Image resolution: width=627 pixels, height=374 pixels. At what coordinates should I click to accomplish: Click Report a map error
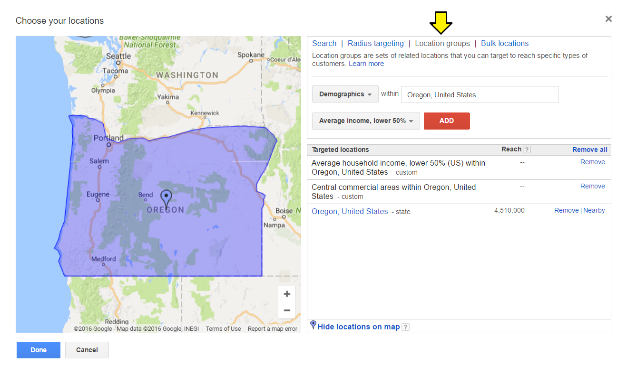point(273,329)
